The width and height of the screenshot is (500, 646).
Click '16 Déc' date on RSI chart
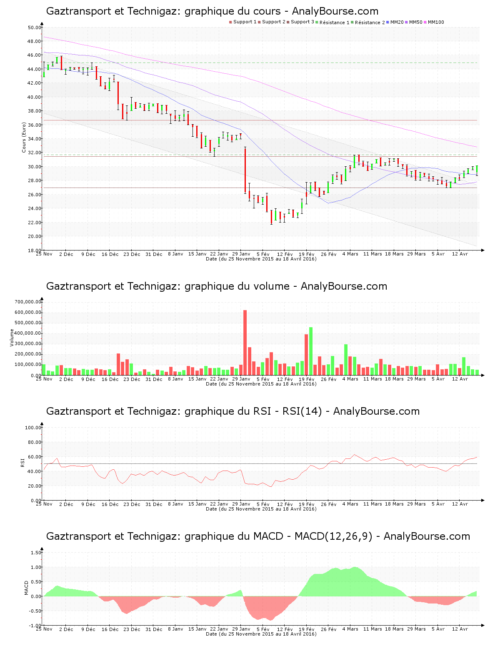[x=110, y=504]
